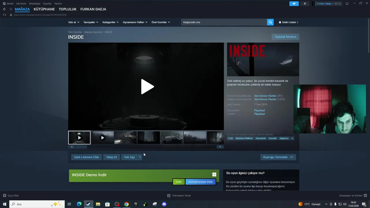Open Task View in taskbar
The height and width of the screenshot is (208, 370).
tap(69, 204)
